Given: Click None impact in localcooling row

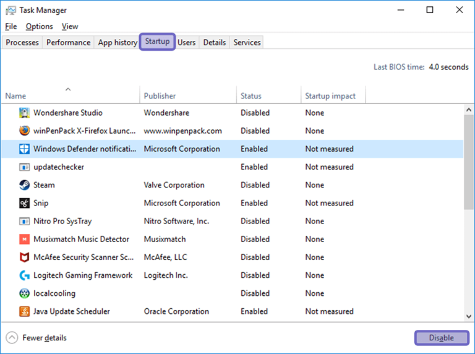Looking at the screenshot, I should [315, 293].
